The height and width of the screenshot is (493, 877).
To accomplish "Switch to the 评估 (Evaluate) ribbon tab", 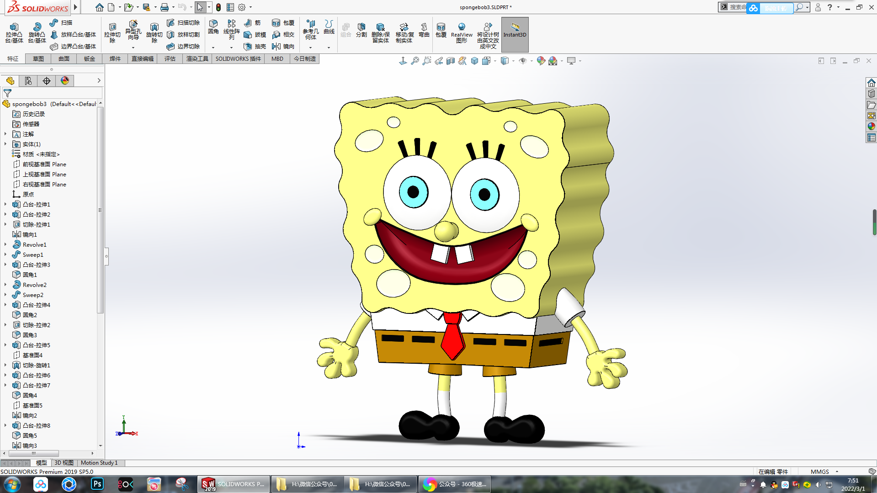I will (170, 59).
